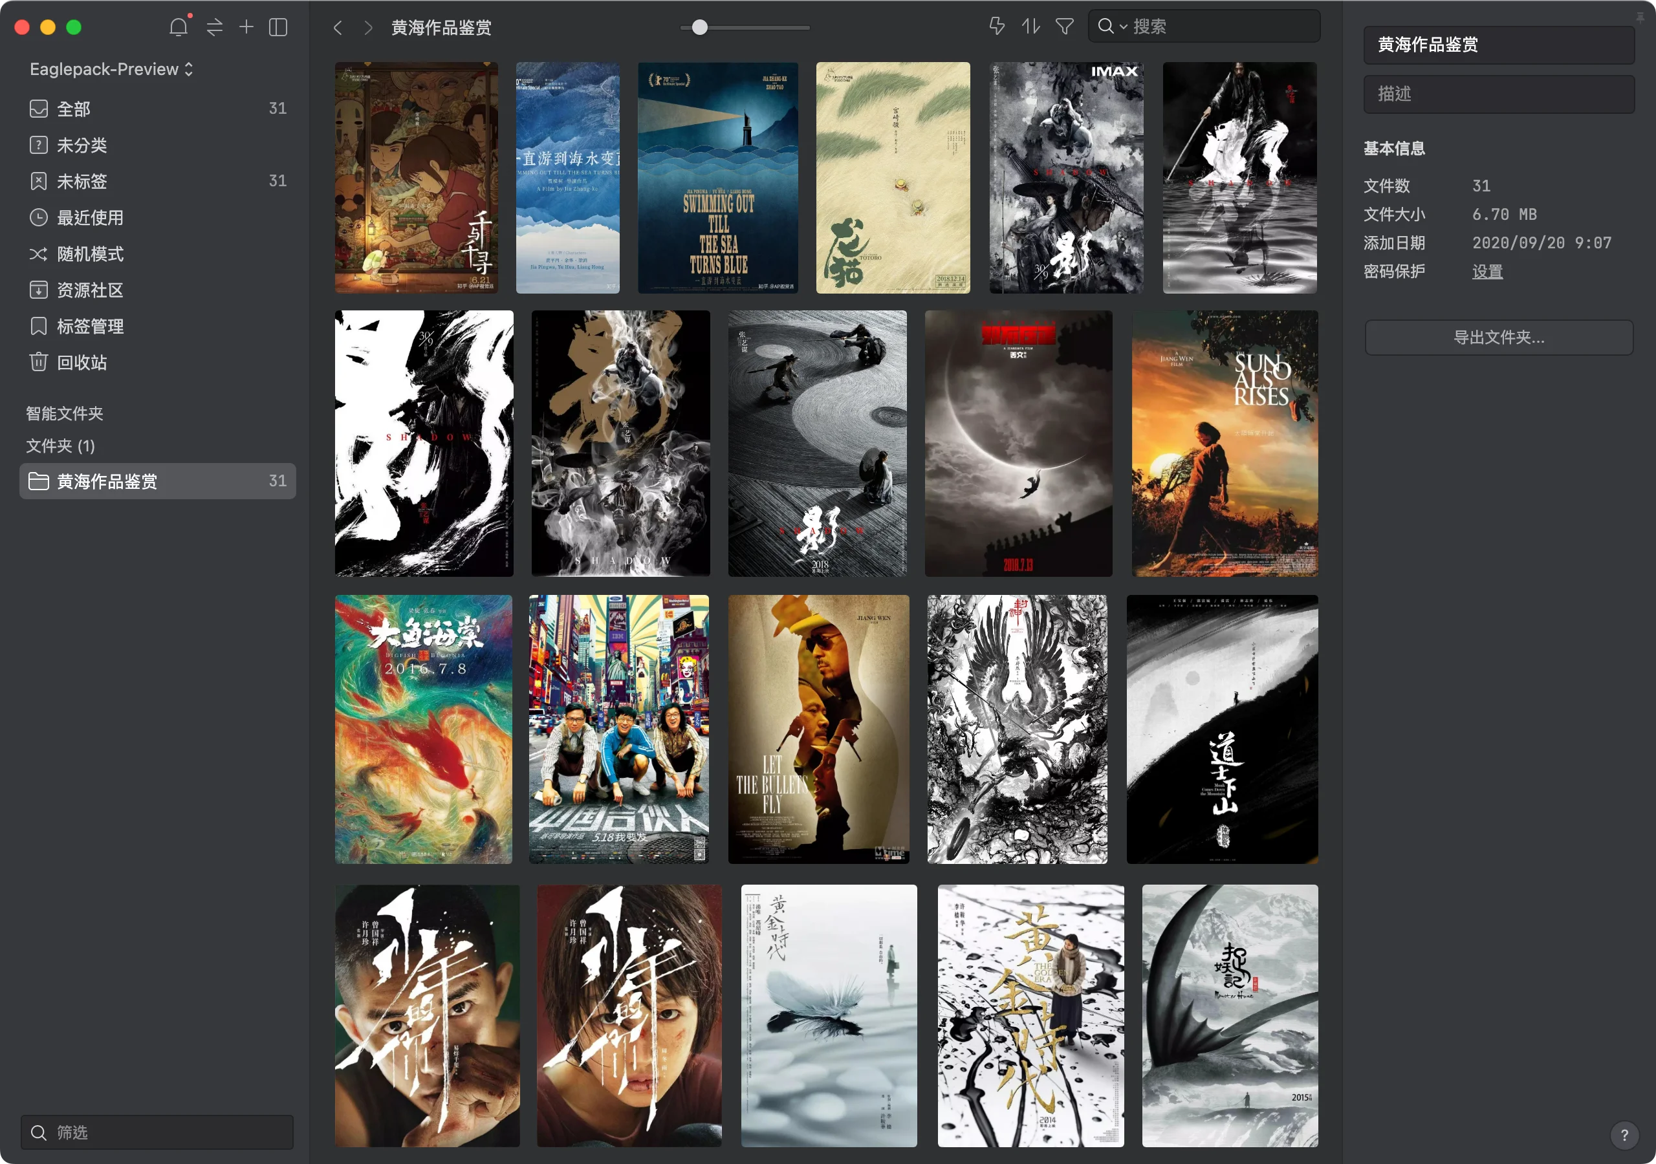Click the folder icon beside 黄海作品鉴赏
The image size is (1656, 1164).
38,481
